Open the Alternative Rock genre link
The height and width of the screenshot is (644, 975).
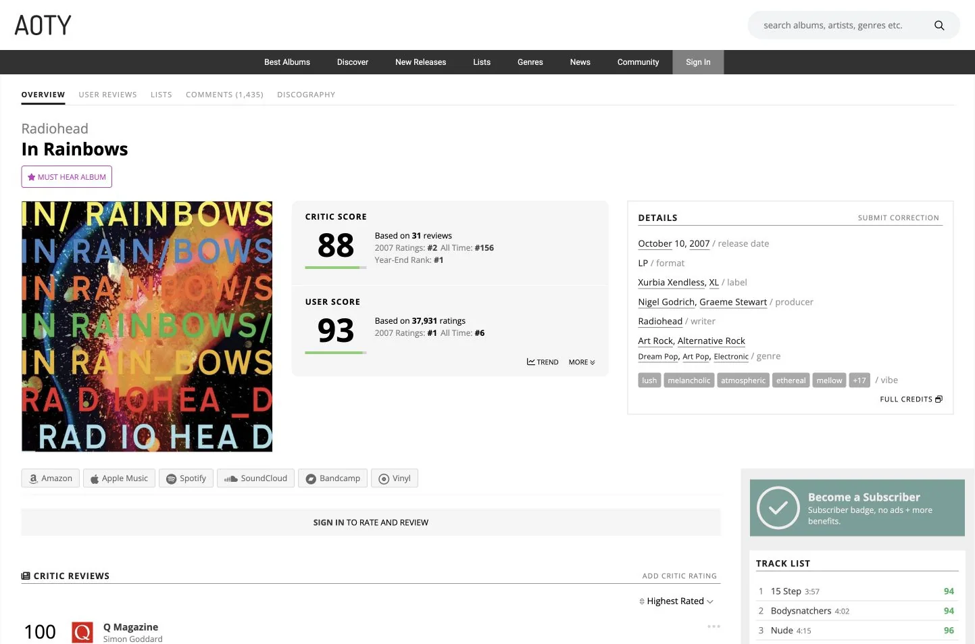click(711, 341)
